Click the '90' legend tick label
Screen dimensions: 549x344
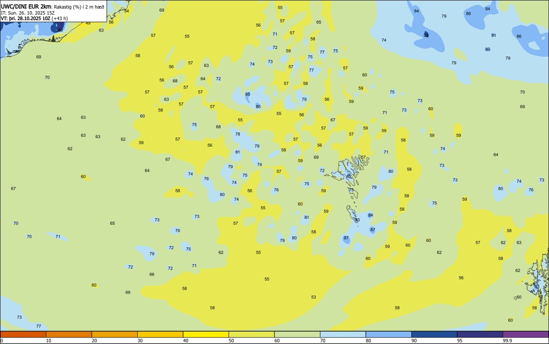414,341
